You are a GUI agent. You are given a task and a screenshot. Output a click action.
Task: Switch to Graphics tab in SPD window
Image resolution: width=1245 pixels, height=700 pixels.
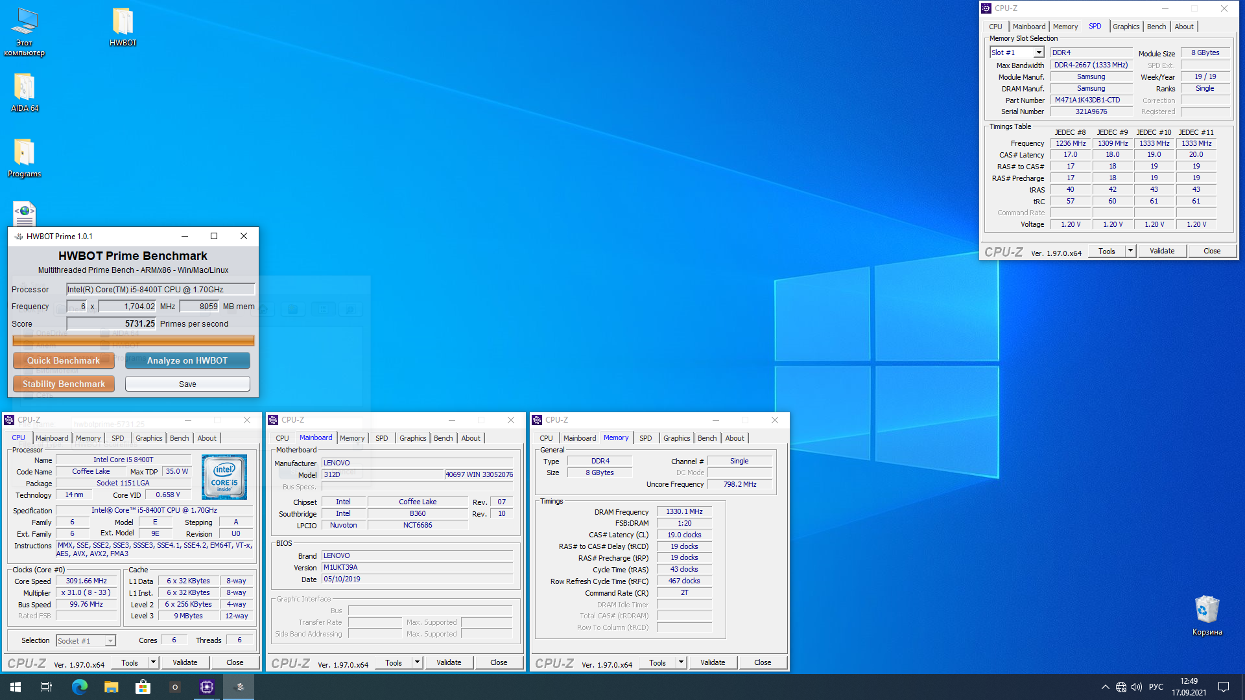pos(1126,27)
